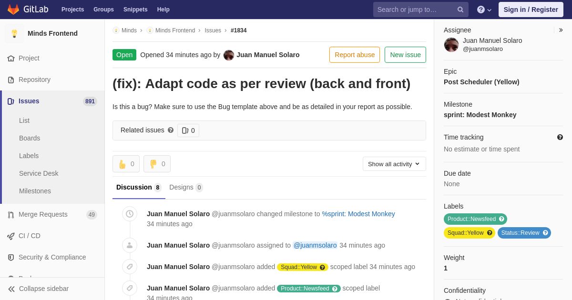The width and height of the screenshot is (572, 300).
Task: Click the Minds breadcrumb avatar icon
Action: click(x=116, y=30)
